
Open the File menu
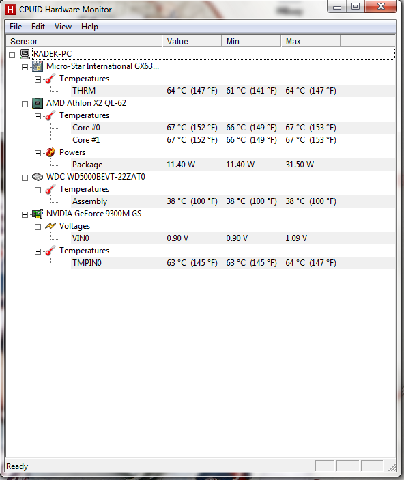click(x=16, y=27)
